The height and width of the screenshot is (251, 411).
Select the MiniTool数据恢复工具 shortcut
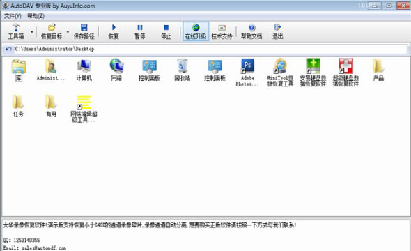280,73
